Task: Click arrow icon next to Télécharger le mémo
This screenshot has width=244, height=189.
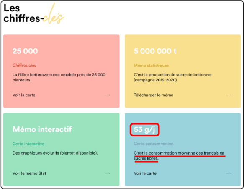Action: point(229,95)
